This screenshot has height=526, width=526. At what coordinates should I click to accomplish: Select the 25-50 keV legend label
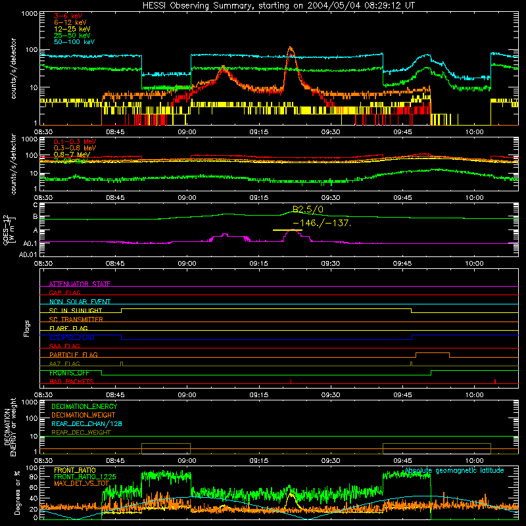(x=72, y=36)
